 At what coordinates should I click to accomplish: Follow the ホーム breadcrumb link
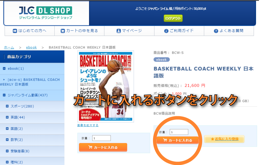pyautogui.click(x=9, y=47)
